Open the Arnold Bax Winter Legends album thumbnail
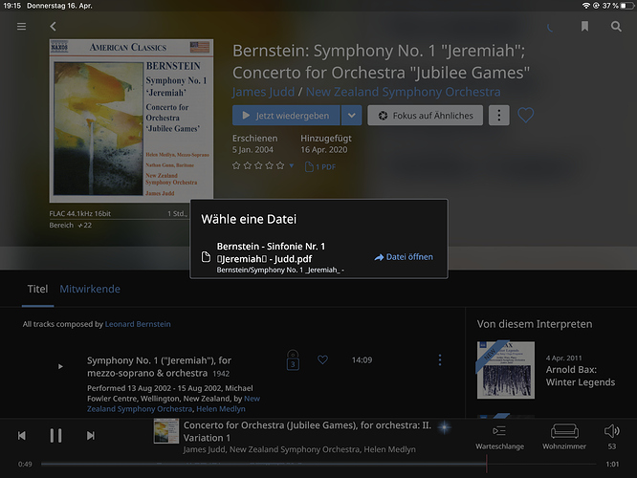Viewport: 637px width, 478px height. 506,370
